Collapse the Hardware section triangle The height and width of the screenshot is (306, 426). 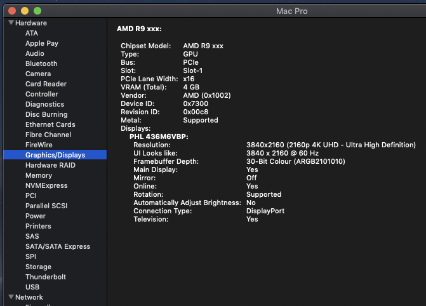(x=11, y=23)
